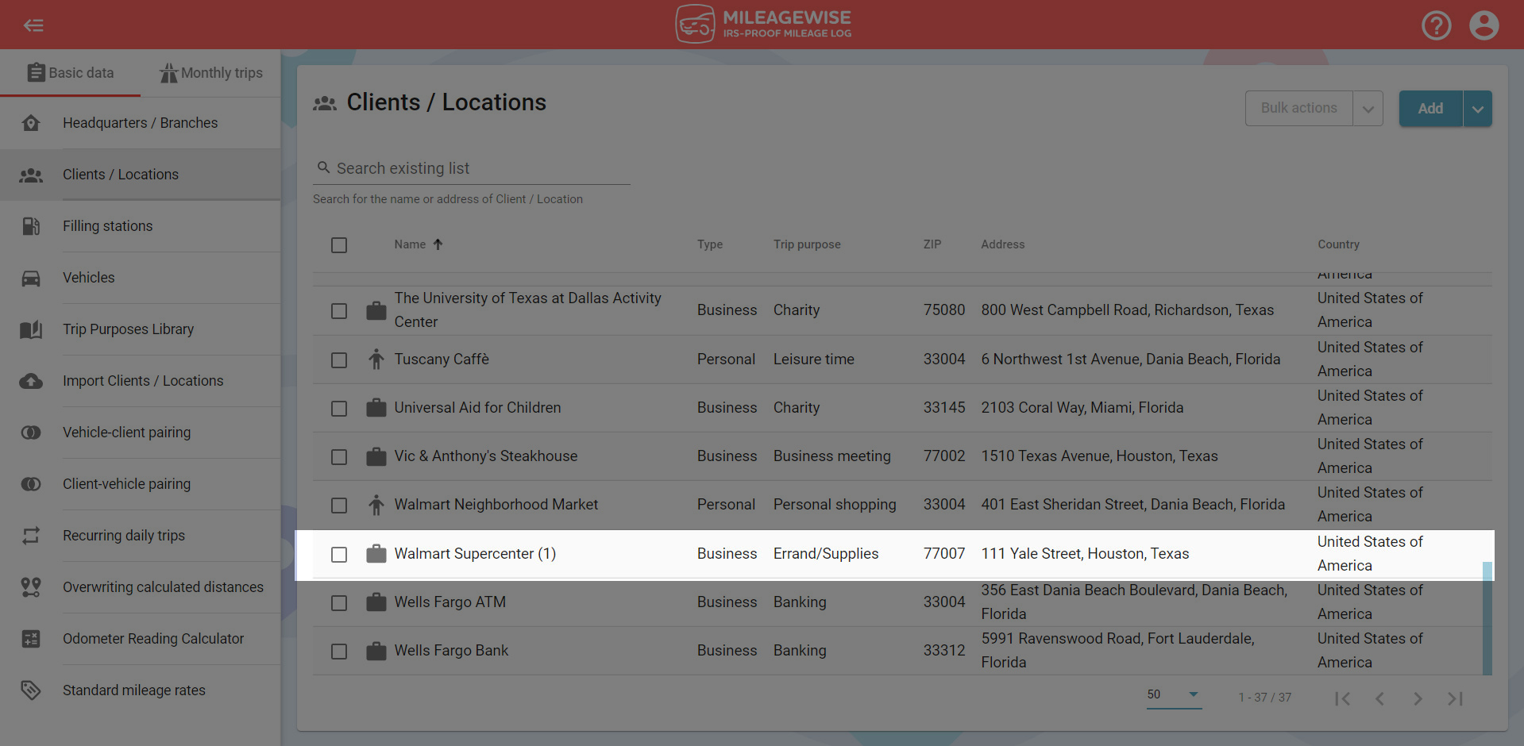Viewport: 1524px width, 746px height.
Task: Click the Standard mileage rates tag icon
Action: 31,690
